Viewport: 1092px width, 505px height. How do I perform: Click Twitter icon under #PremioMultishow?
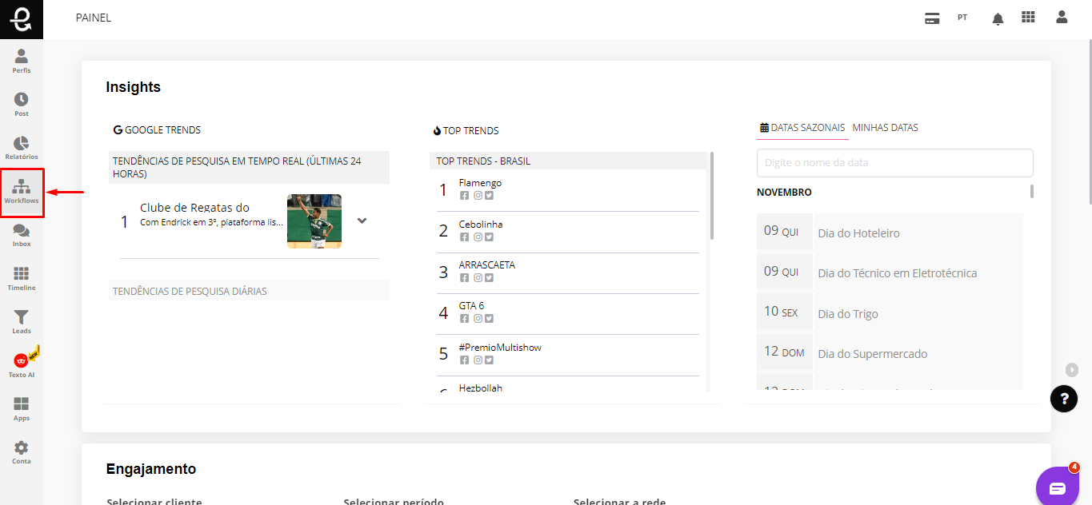click(489, 360)
